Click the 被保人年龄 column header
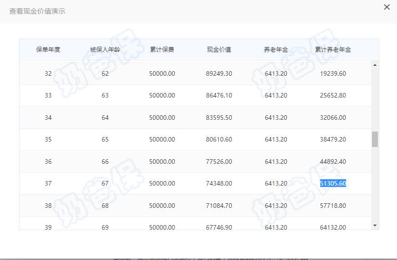This screenshot has height=260, width=397. point(105,49)
